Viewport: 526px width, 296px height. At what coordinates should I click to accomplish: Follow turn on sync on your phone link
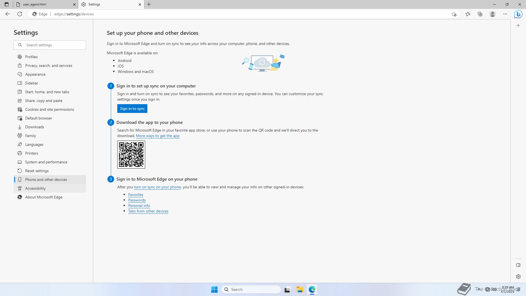point(157,187)
